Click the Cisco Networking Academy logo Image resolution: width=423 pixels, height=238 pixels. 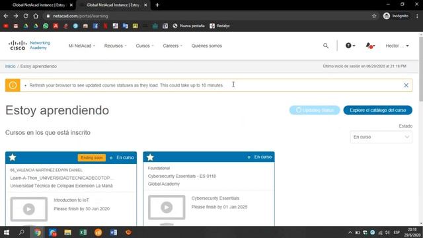click(29, 46)
